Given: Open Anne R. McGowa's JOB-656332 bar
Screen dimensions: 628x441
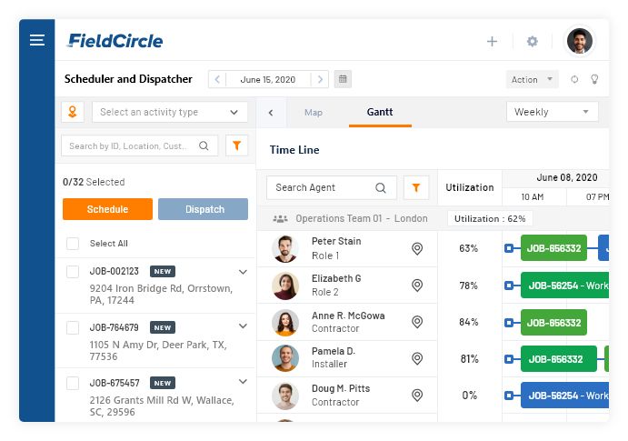Looking at the screenshot, I should 553,323.
